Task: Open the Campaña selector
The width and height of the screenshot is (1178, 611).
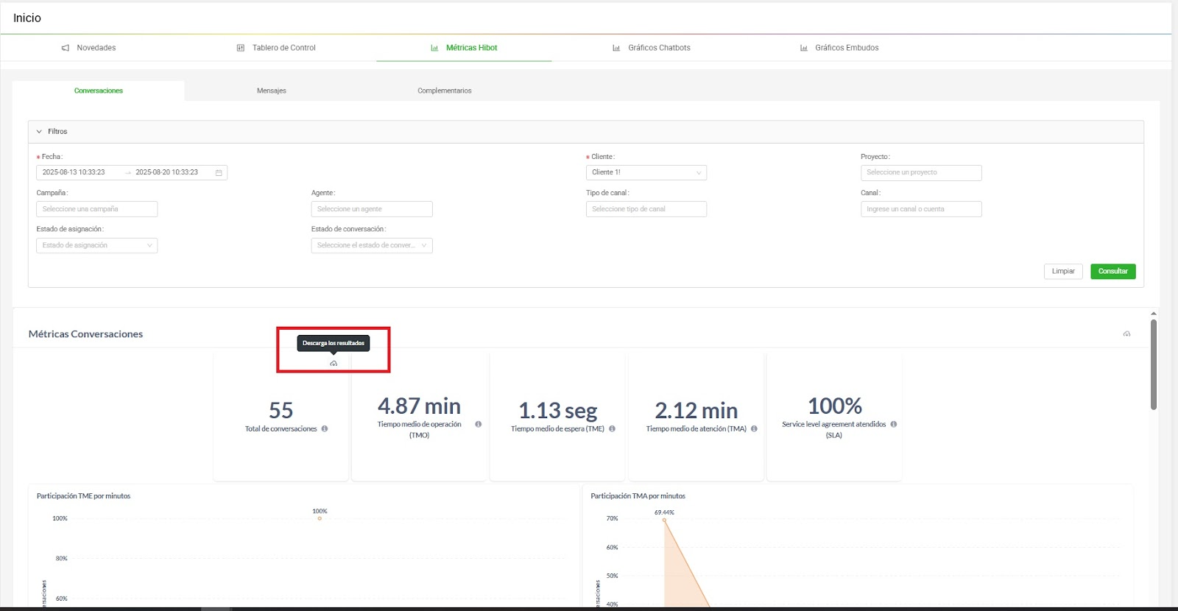Action: (x=97, y=209)
